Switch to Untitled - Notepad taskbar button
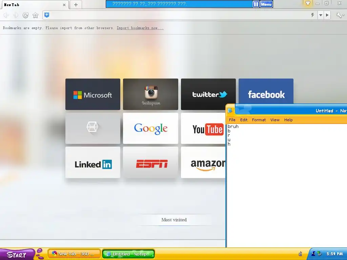The image size is (347, 260). (x=128, y=254)
